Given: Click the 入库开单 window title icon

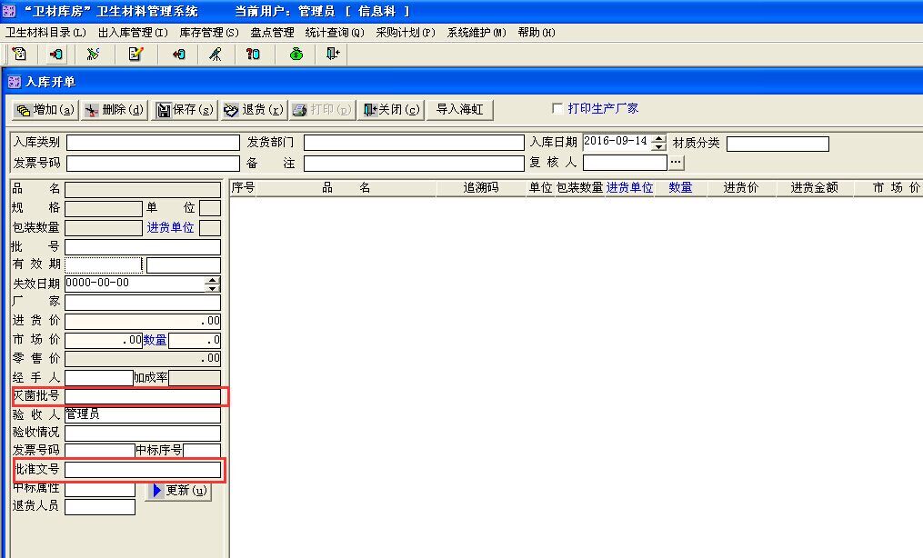Looking at the screenshot, I should [x=15, y=82].
